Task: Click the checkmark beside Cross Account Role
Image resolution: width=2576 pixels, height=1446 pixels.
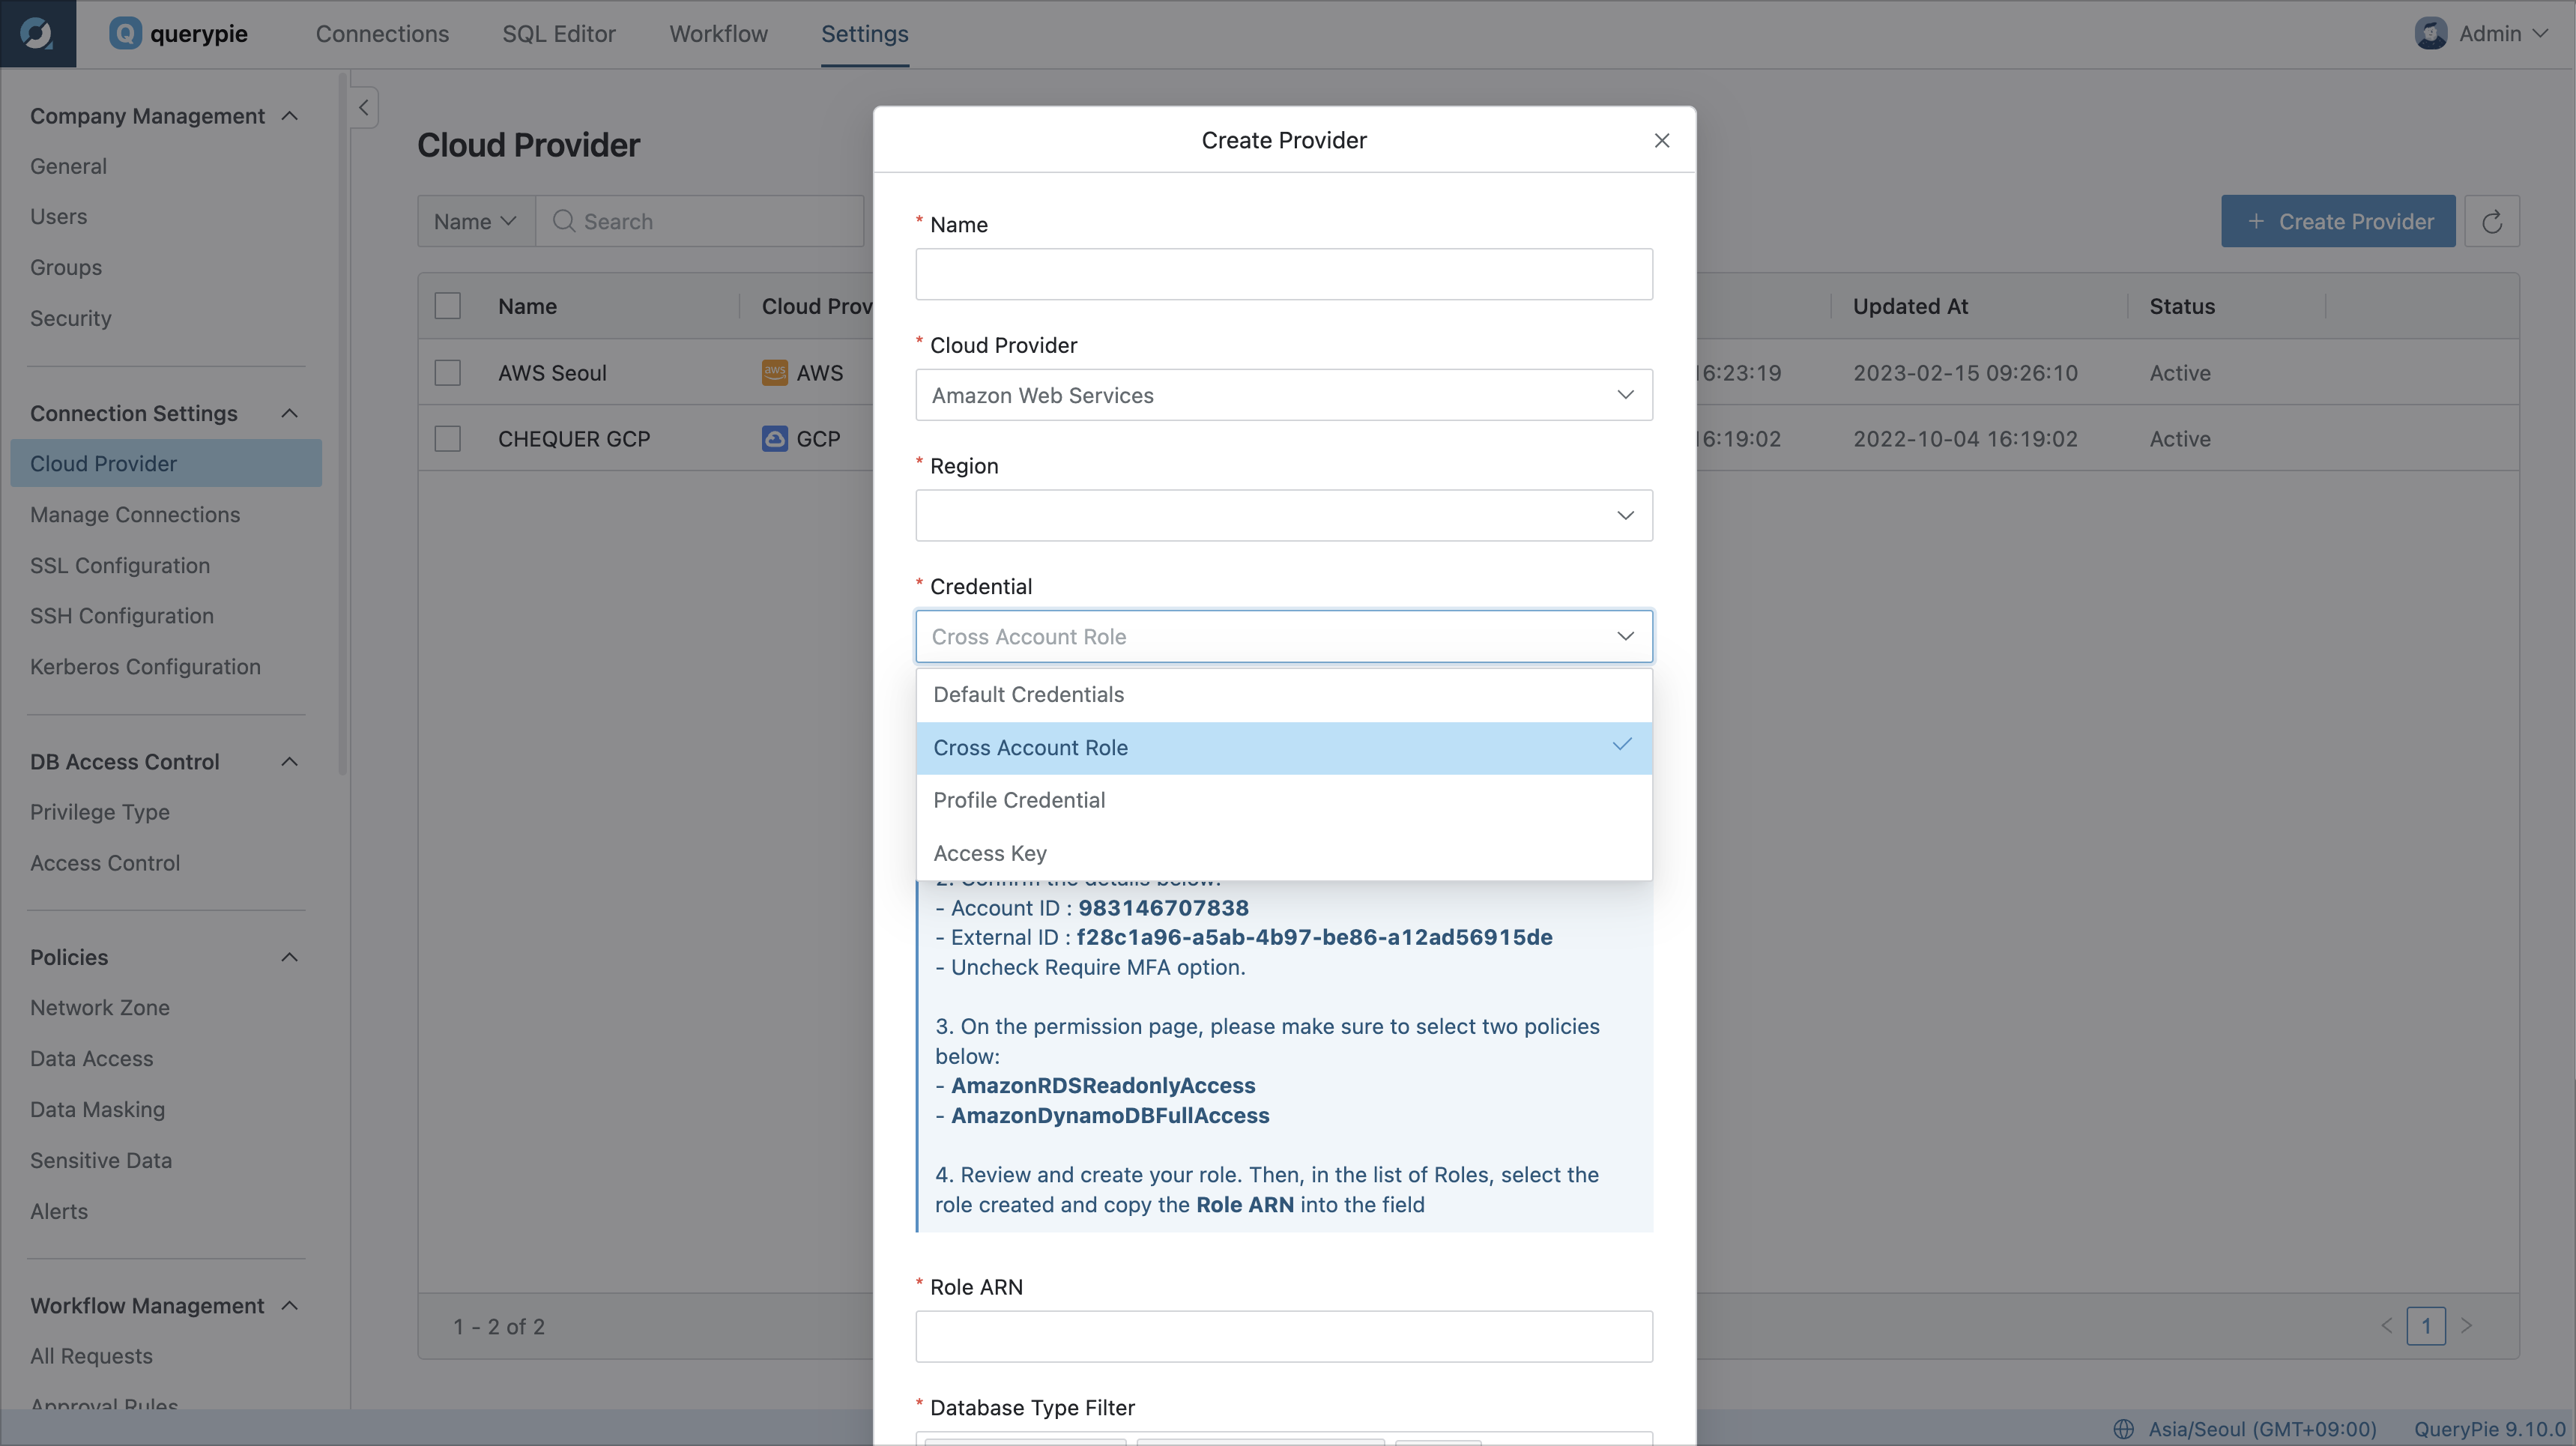Action: tap(1622, 745)
